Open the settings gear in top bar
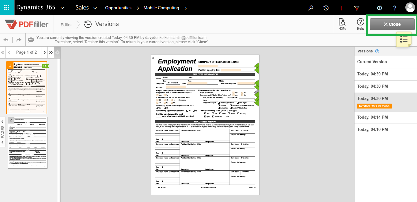This screenshot has height=202, width=417. tap(380, 8)
